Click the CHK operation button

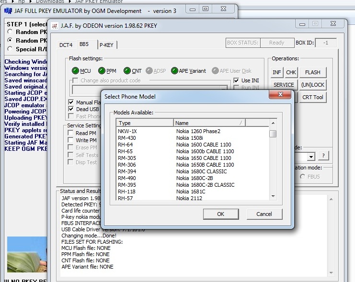point(291,72)
